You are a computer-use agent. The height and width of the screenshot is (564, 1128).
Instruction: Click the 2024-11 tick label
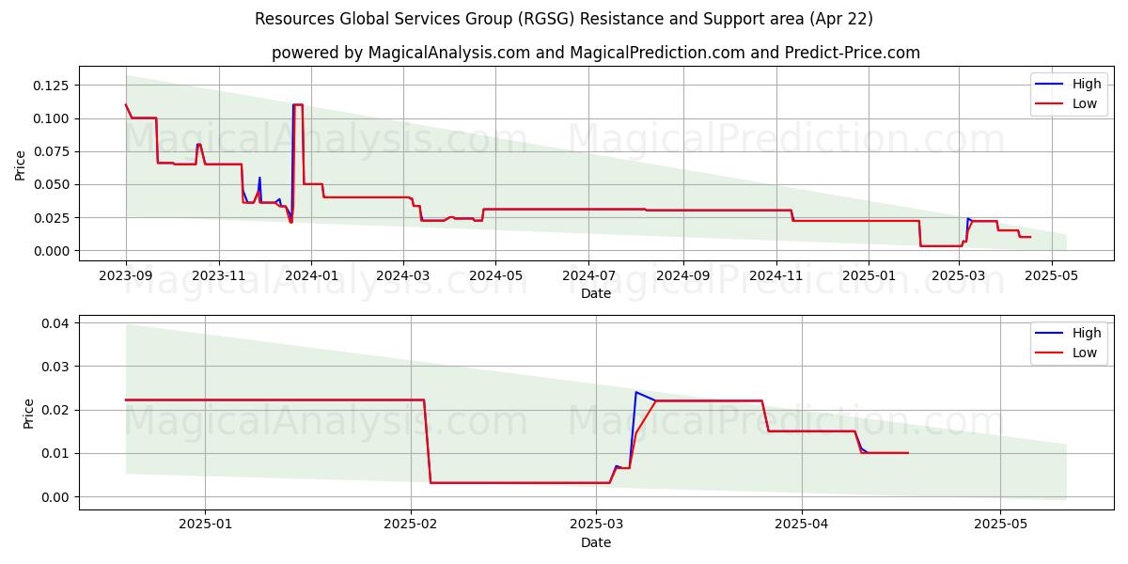(x=776, y=275)
